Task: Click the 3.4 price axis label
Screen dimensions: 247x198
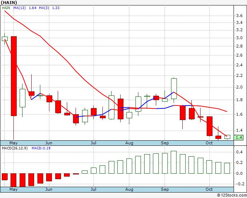Action: 239,22
